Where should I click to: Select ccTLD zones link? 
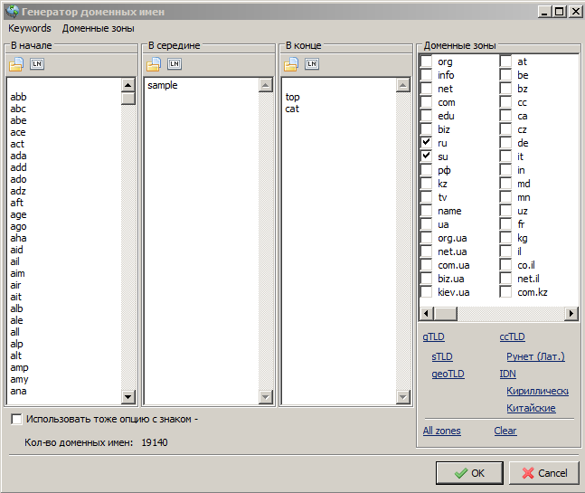point(513,337)
